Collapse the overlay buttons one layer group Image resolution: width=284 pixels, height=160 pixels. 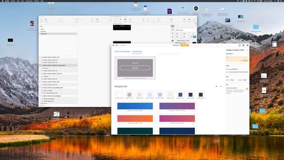pos(40,82)
